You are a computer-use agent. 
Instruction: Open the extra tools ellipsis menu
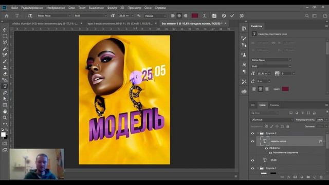pyautogui.click(x=5, y=124)
